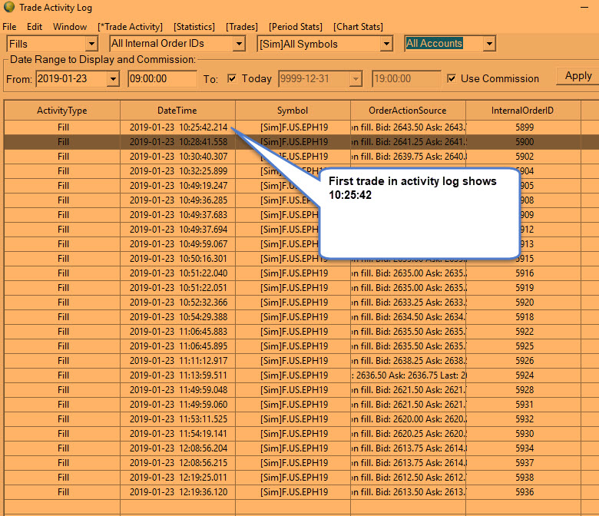Open the From date picker dropdown
The height and width of the screenshot is (516, 599).
coord(114,78)
